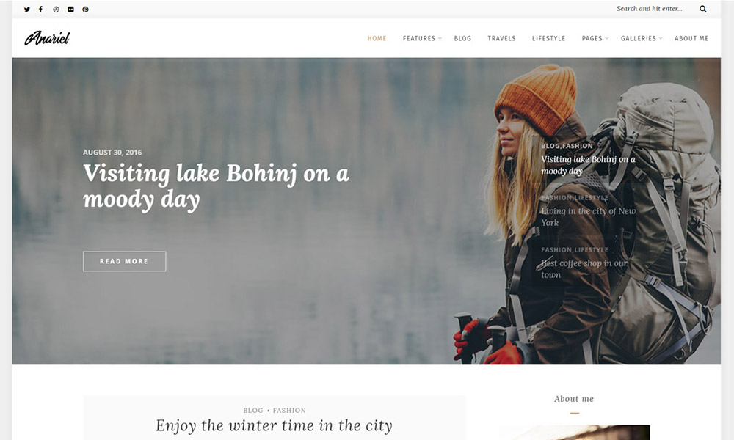Open the Pinterest social icon
This screenshot has width=734, height=440.
(85, 10)
